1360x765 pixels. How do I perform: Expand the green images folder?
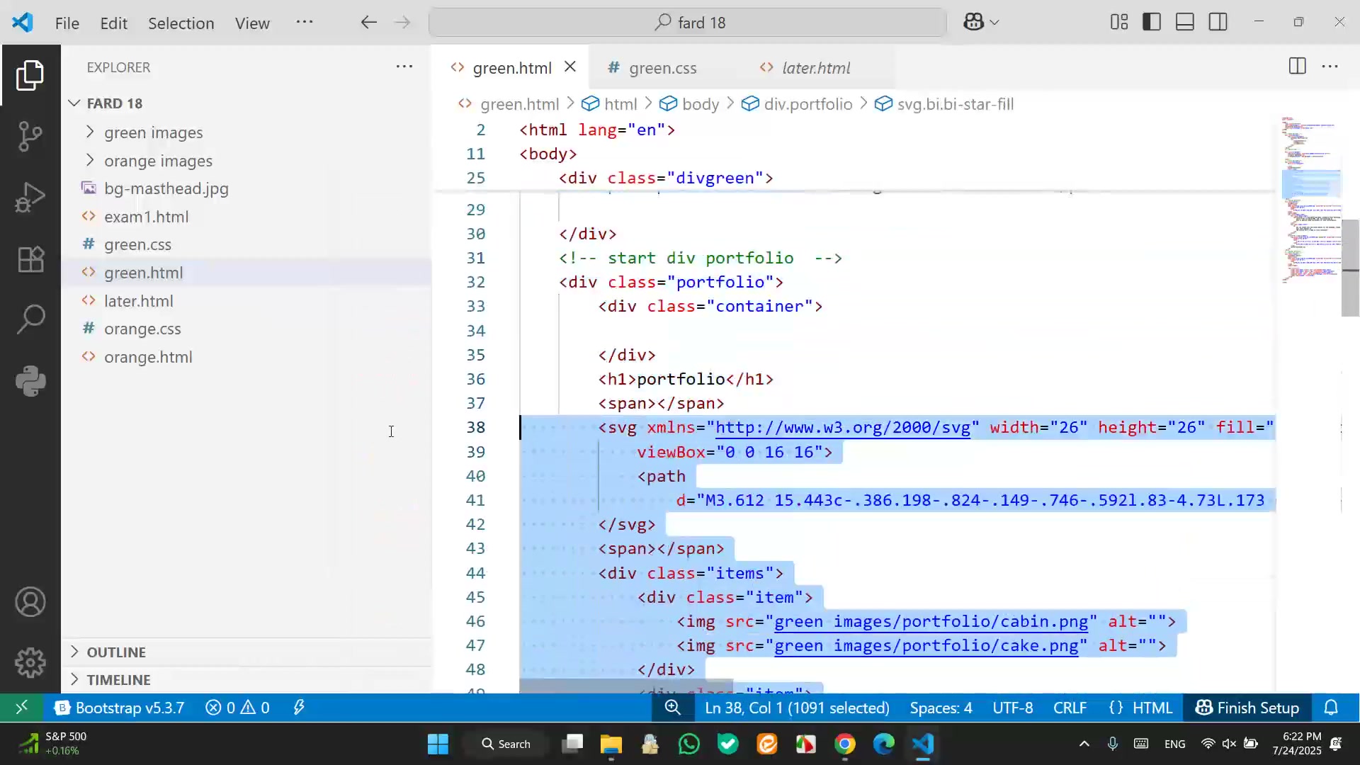click(x=153, y=132)
